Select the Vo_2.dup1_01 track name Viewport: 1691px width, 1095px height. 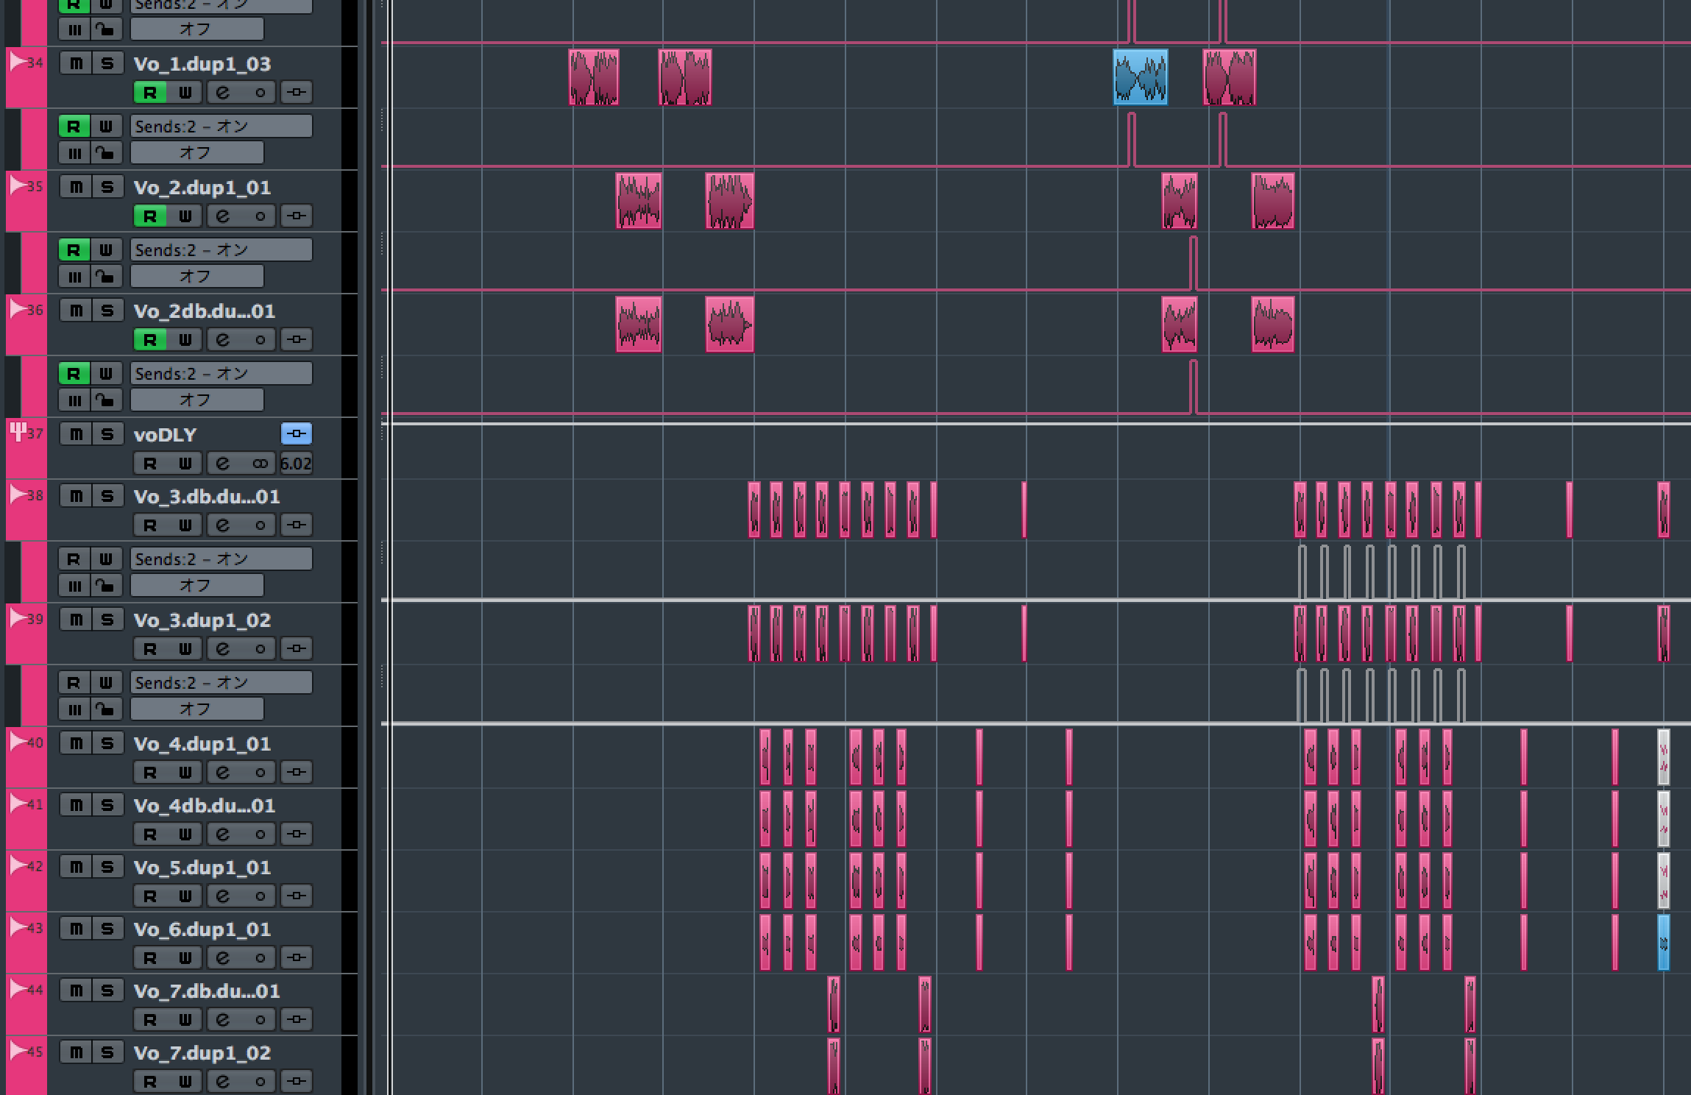[202, 188]
